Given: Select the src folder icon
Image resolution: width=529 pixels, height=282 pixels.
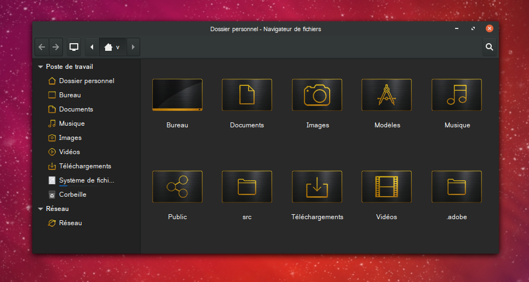Looking at the screenshot, I should coord(247,187).
